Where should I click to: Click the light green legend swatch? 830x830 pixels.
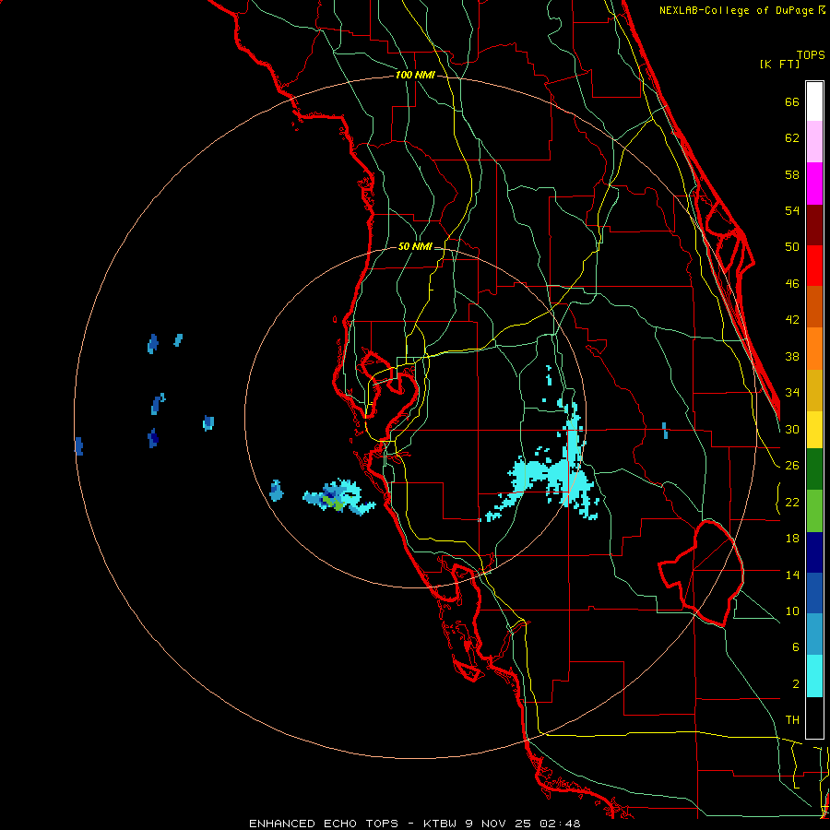pos(814,511)
